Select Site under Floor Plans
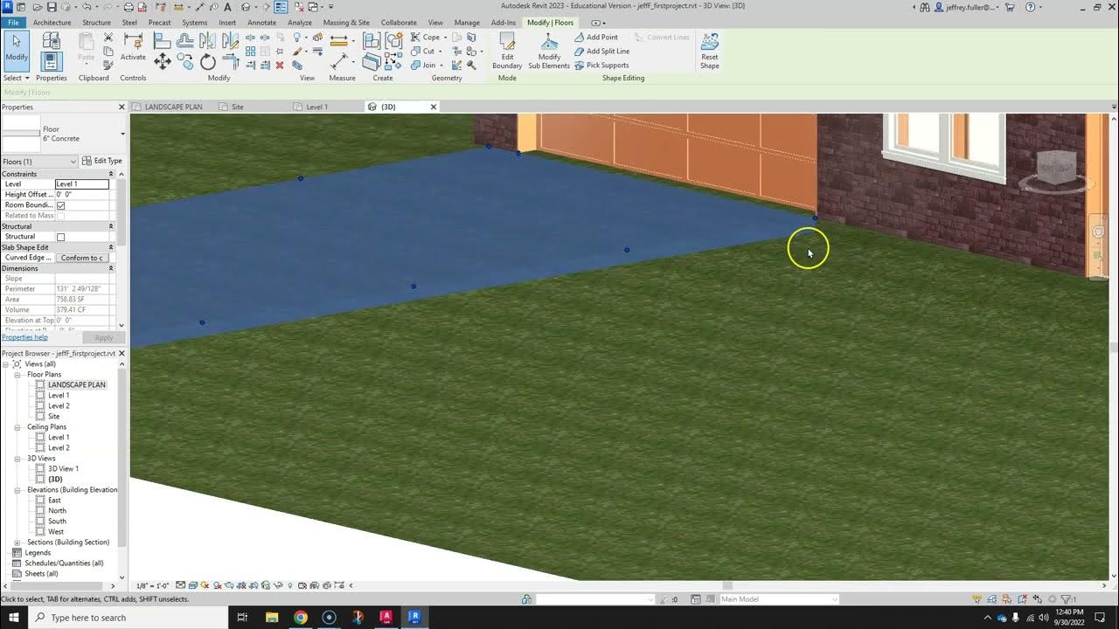The width and height of the screenshot is (1119, 629). point(53,417)
